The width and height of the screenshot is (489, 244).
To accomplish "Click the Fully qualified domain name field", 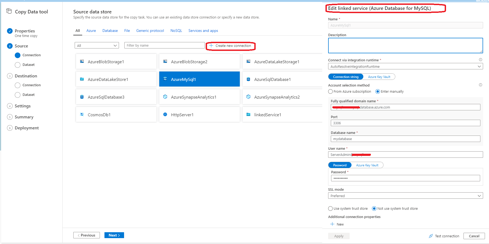I will pos(405,107).
